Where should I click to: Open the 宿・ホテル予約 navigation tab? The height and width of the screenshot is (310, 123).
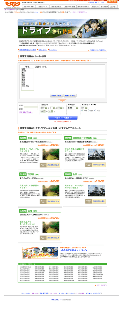[29, 7]
